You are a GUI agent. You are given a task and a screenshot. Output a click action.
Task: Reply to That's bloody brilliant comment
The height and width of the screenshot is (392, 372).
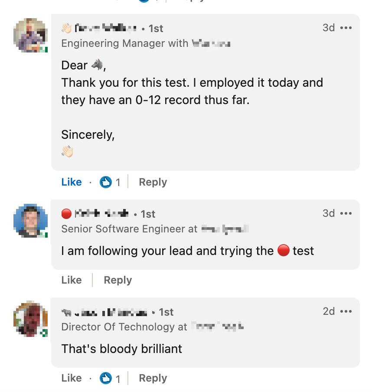pyautogui.click(x=153, y=378)
